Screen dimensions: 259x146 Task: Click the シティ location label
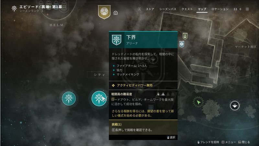[99, 75]
